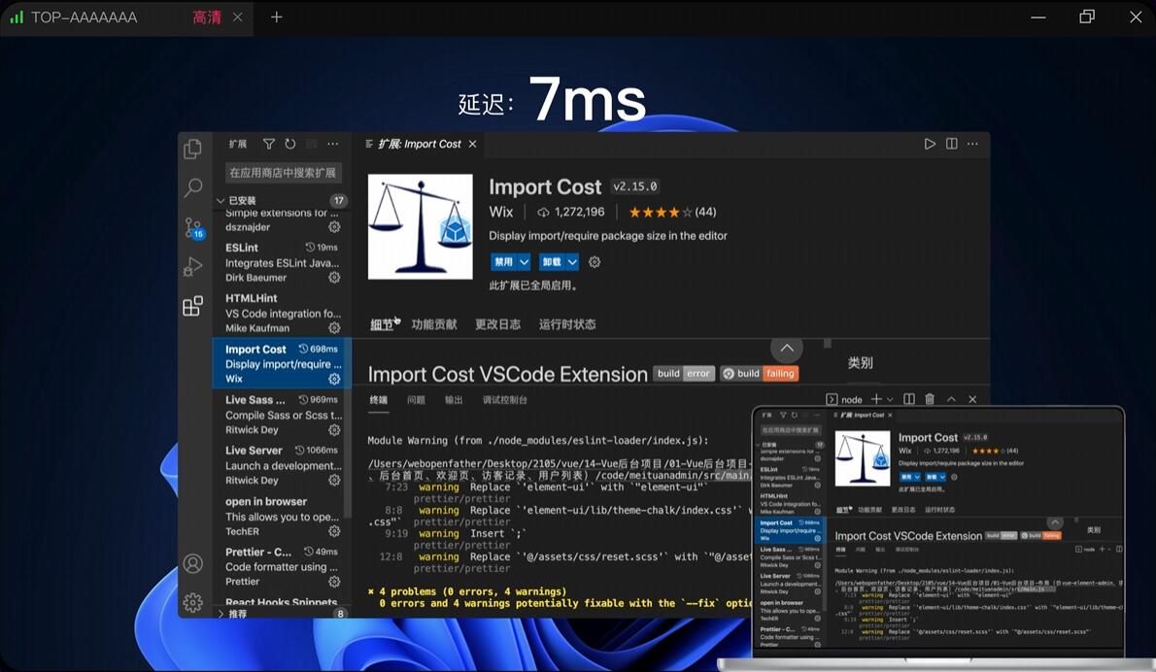Click the 1,272,196 install count
Image resolution: width=1156 pixels, height=672 pixels.
click(571, 213)
